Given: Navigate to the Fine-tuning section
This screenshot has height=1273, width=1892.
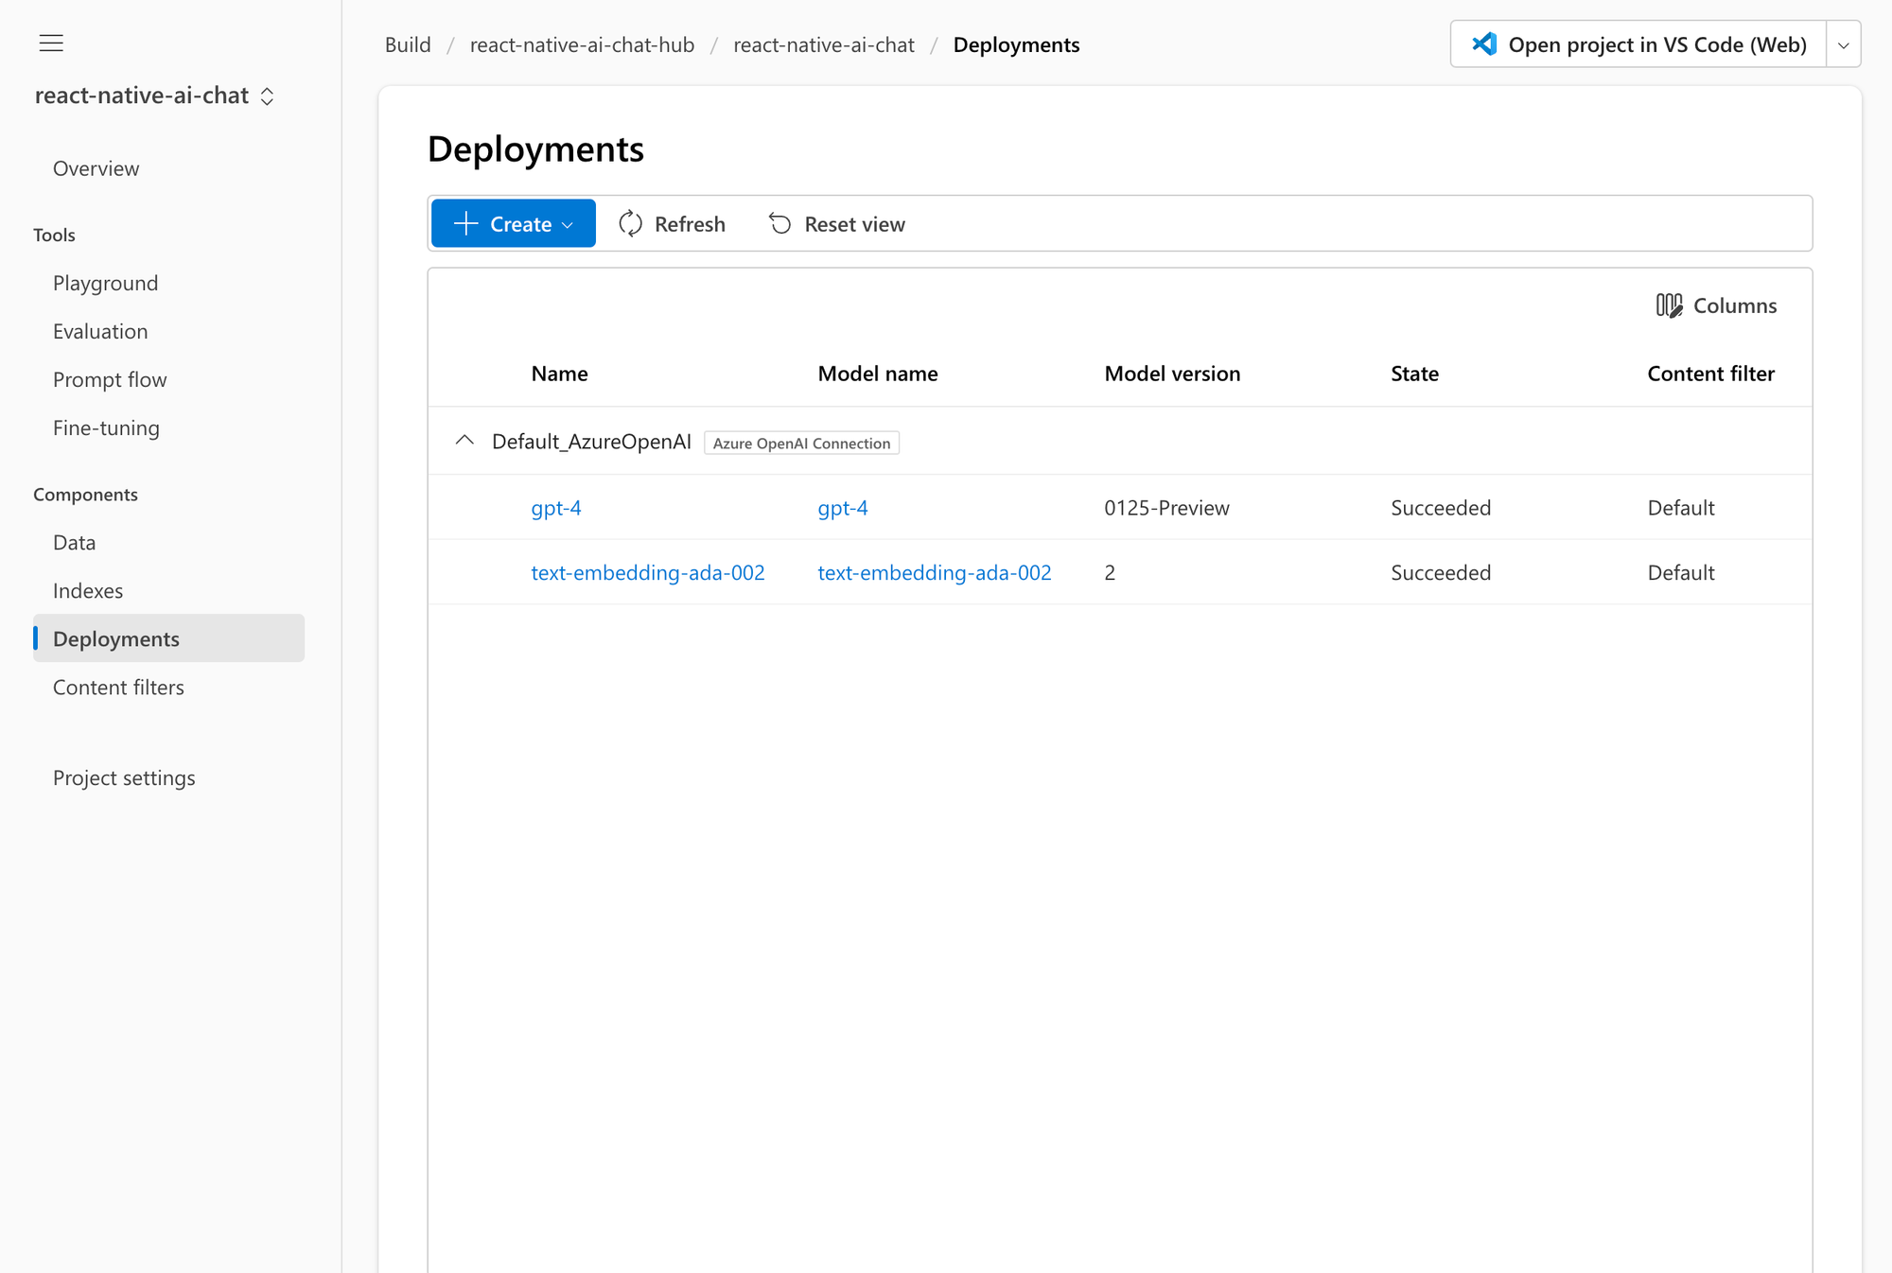Looking at the screenshot, I should pyautogui.click(x=105, y=427).
